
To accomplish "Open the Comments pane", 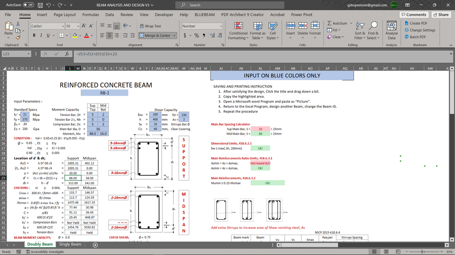I will [414, 15].
